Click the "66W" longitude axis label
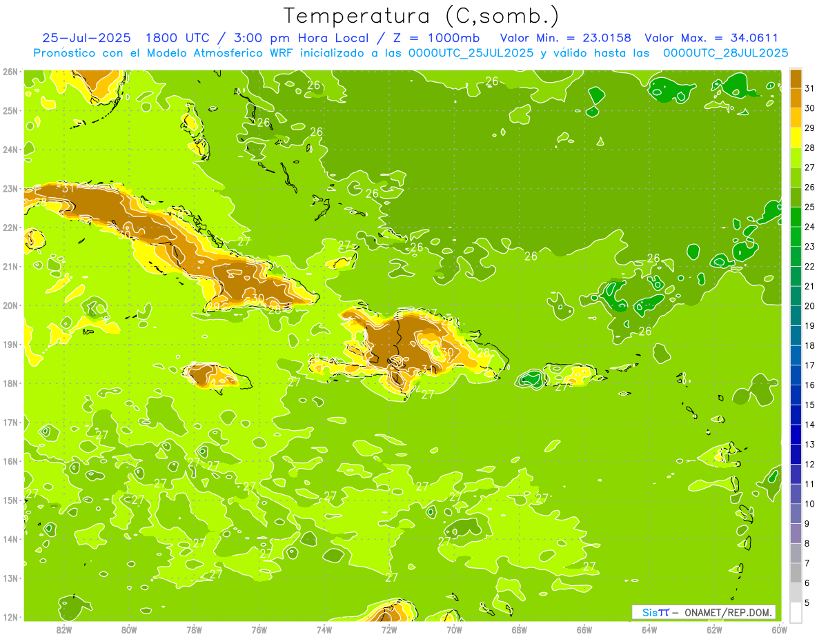 (x=584, y=629)
